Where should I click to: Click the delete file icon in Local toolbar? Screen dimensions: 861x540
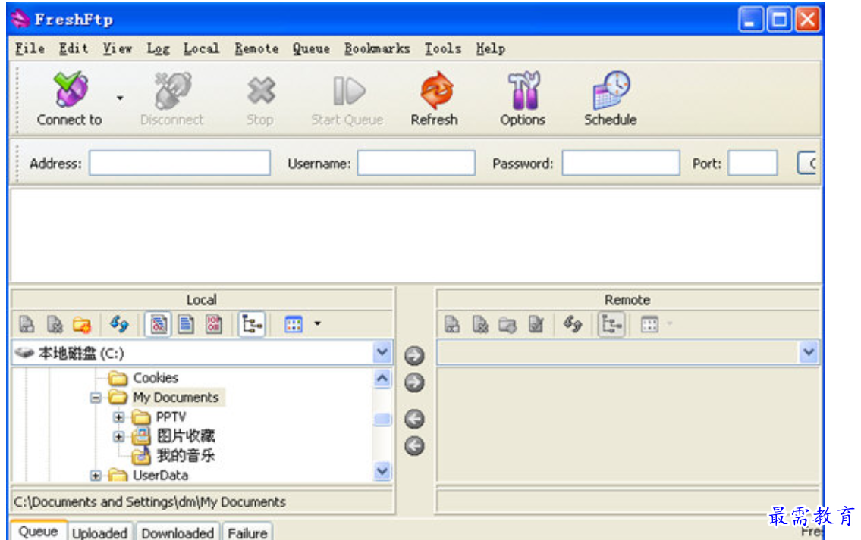(x=55, y=325)
